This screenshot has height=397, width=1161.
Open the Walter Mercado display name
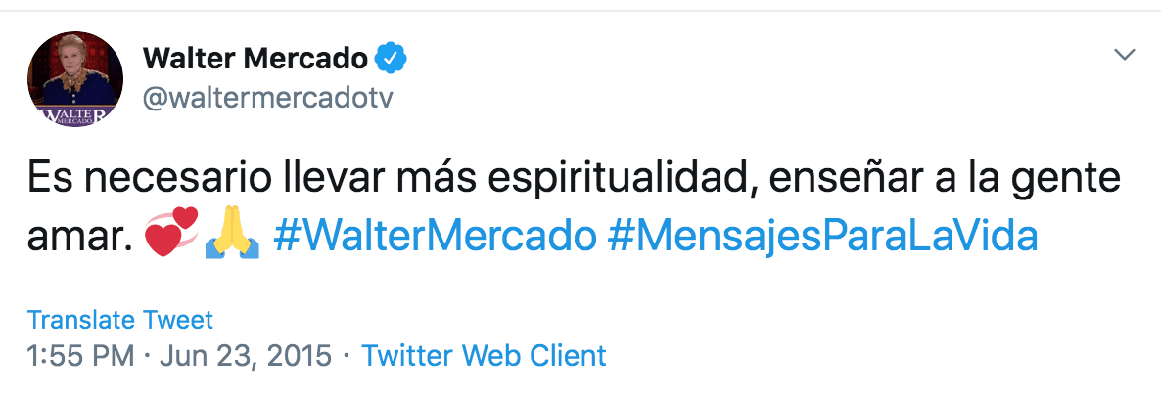tap(255, 60)
